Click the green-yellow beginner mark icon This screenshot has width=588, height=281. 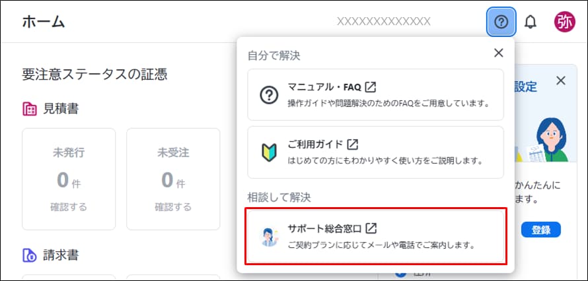269,152
